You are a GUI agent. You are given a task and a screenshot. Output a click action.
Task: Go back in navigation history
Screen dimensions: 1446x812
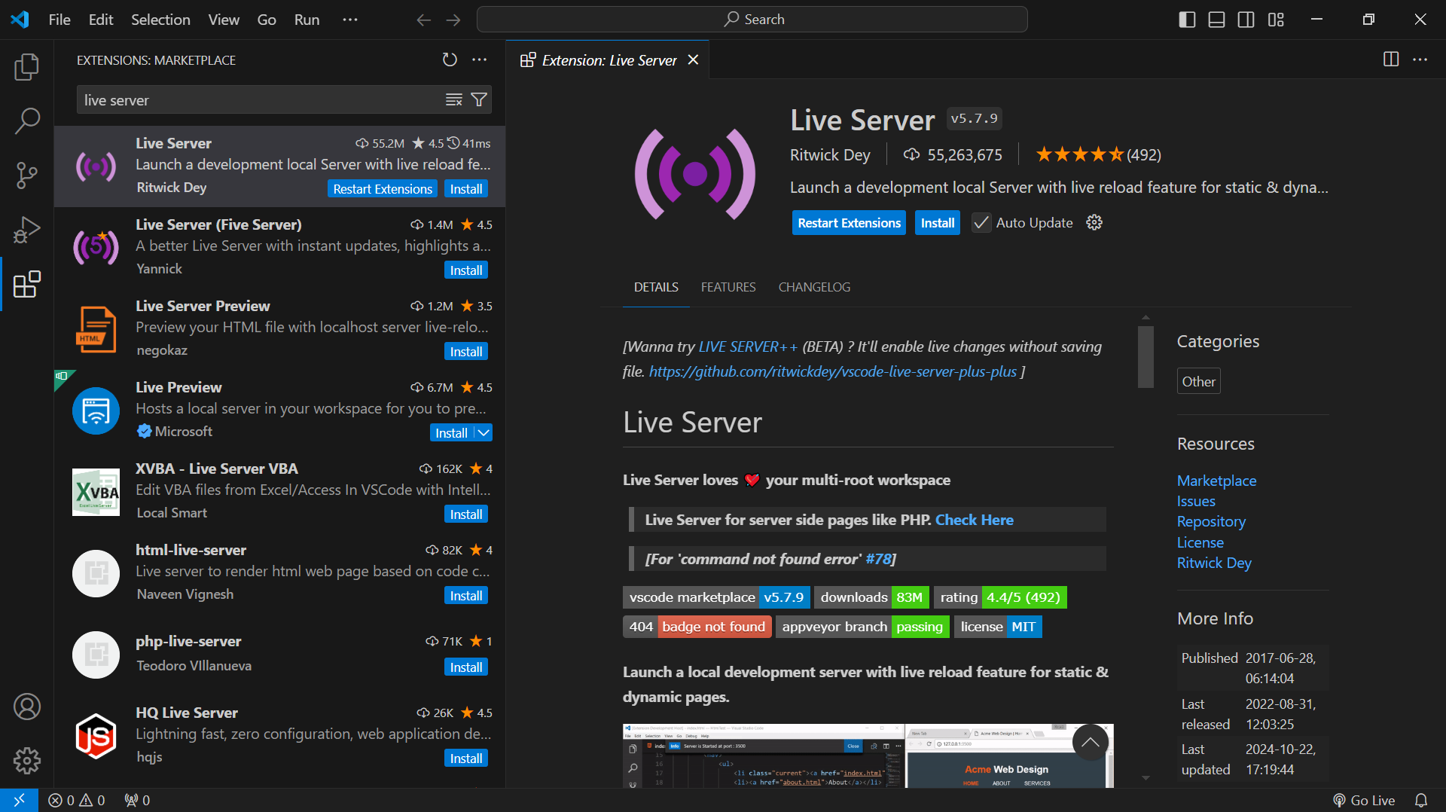(424, 20)
